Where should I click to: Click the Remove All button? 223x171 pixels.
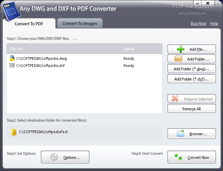192,109
